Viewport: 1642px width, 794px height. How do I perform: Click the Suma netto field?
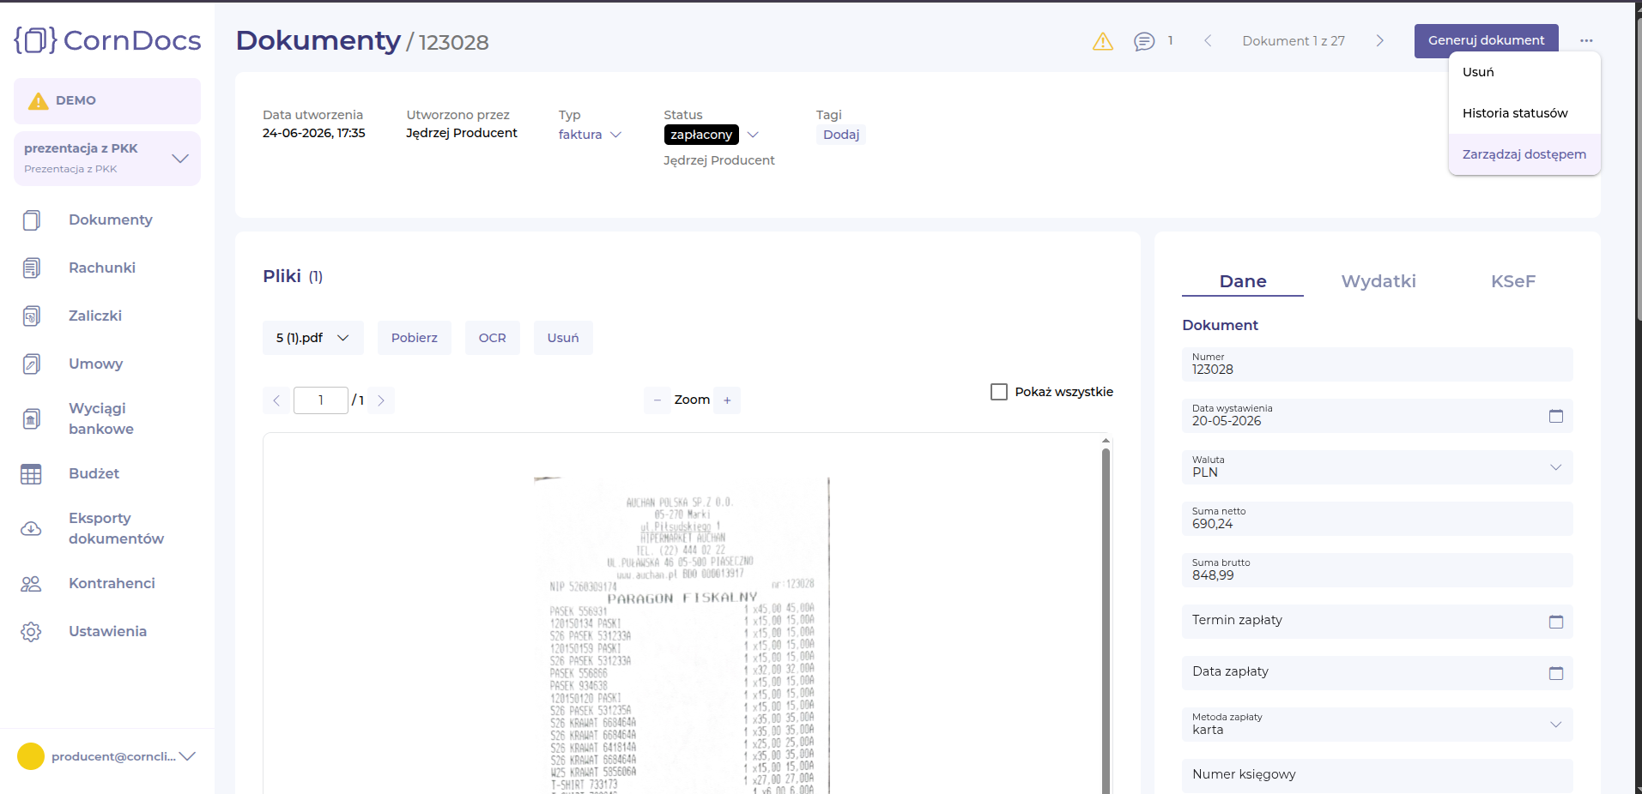pos(1378,519)
